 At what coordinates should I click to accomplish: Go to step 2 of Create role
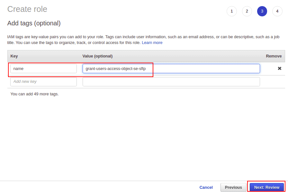coord(247,11)
